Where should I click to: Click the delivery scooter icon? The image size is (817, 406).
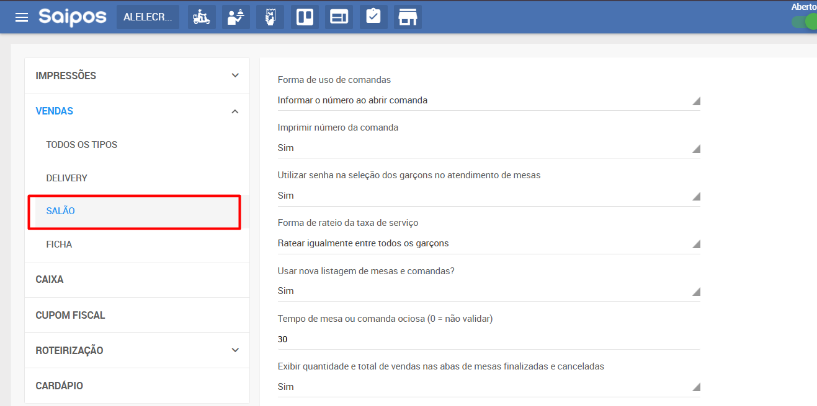[202, 17]
